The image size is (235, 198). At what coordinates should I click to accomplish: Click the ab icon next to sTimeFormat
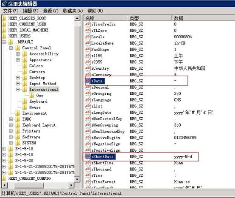pyautogui.click(x=87, y=181)
